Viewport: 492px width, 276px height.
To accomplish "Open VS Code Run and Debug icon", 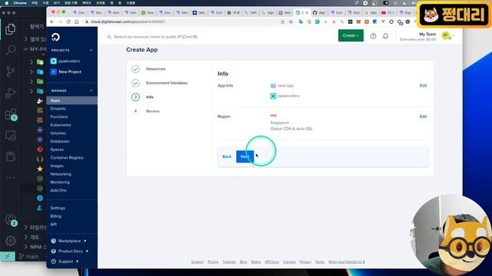I will coord(10,93).
